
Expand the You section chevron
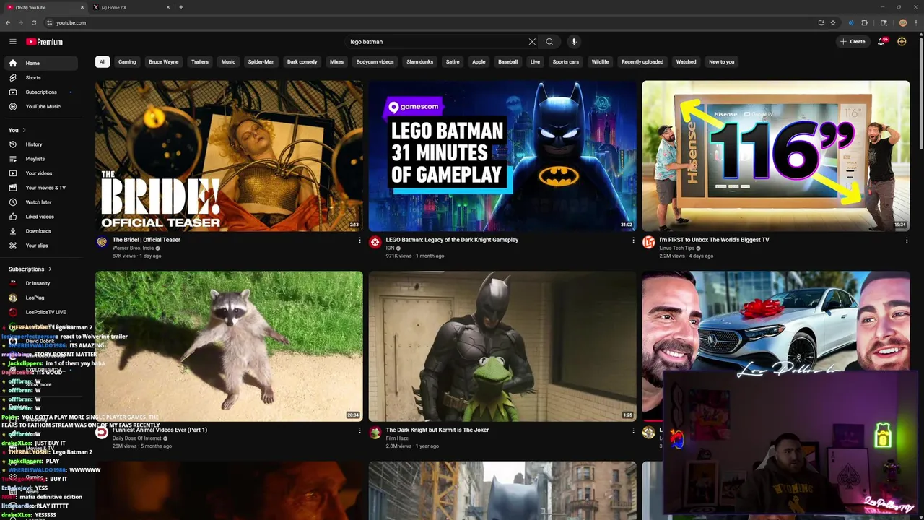pos(24,130)
